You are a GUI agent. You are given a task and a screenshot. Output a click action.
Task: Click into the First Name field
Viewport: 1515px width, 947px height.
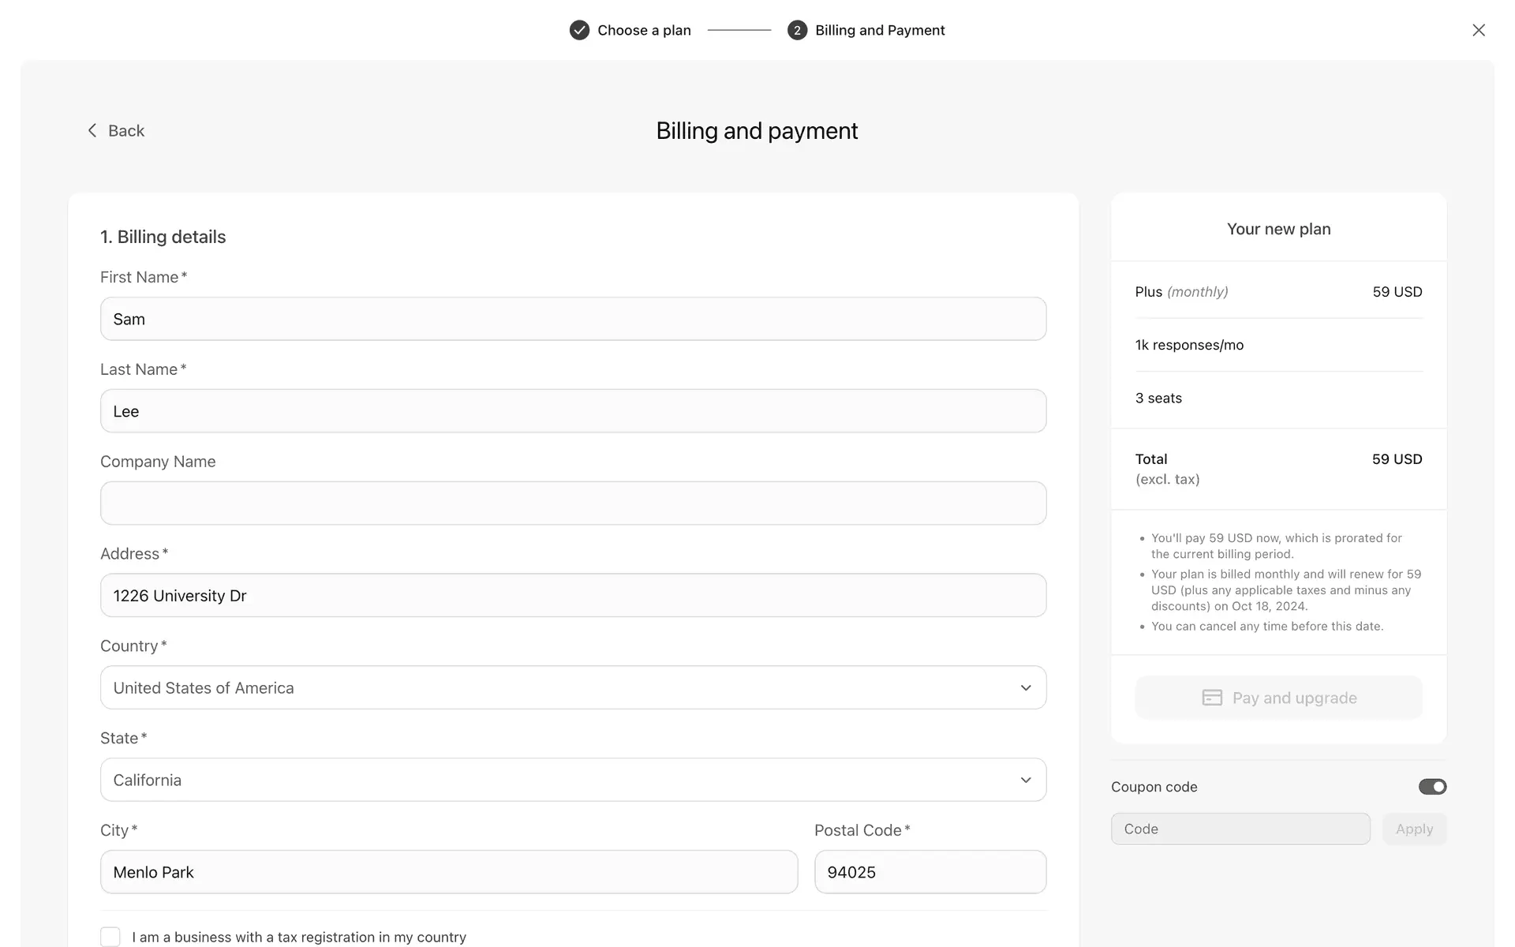pyautogui.click(x=573, y=319)
